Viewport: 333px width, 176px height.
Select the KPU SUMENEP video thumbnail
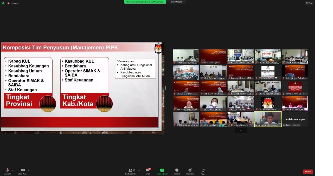click(240, 104)
